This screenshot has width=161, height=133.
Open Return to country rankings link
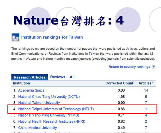point(129,67)
